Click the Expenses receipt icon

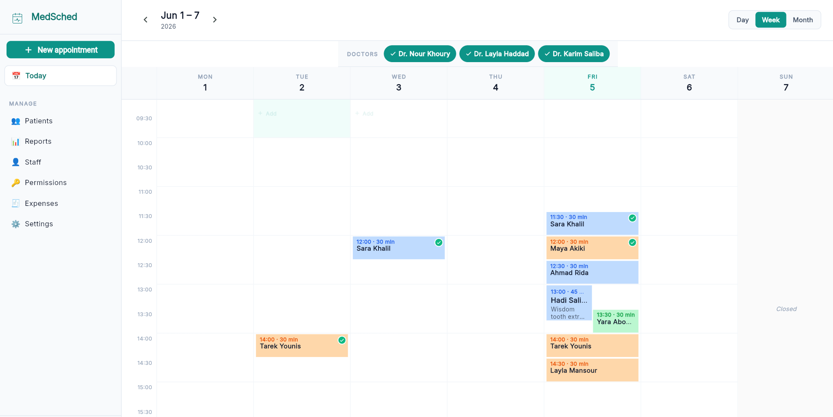pyautogui.click(x=16, y=203)
